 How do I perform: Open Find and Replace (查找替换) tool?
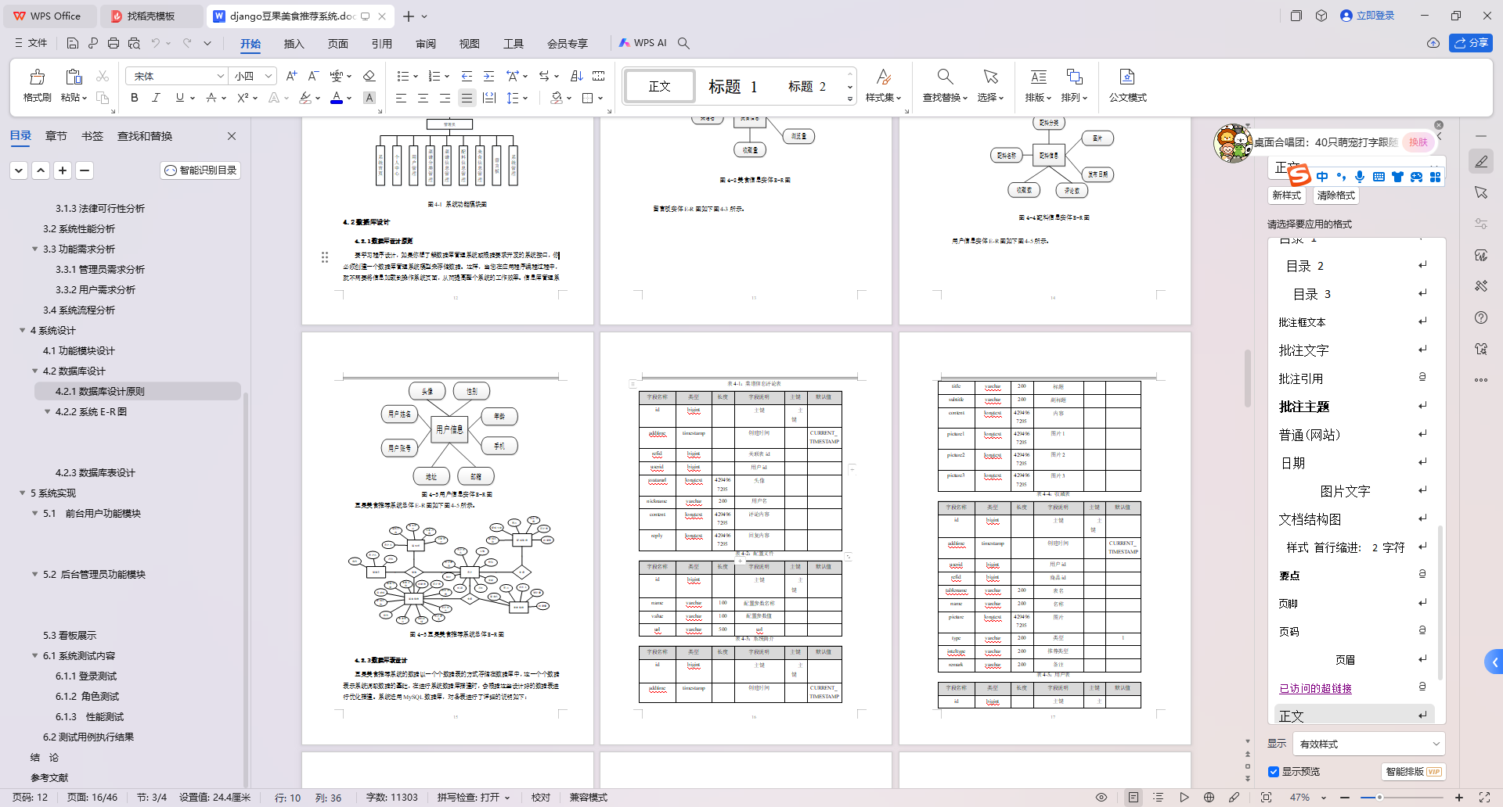click(x=945, y=85)
